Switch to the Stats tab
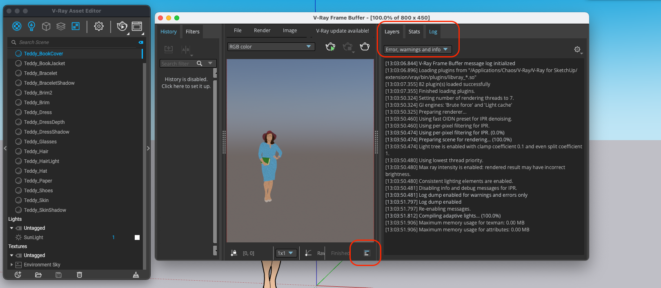 click(x=414, y=32)
